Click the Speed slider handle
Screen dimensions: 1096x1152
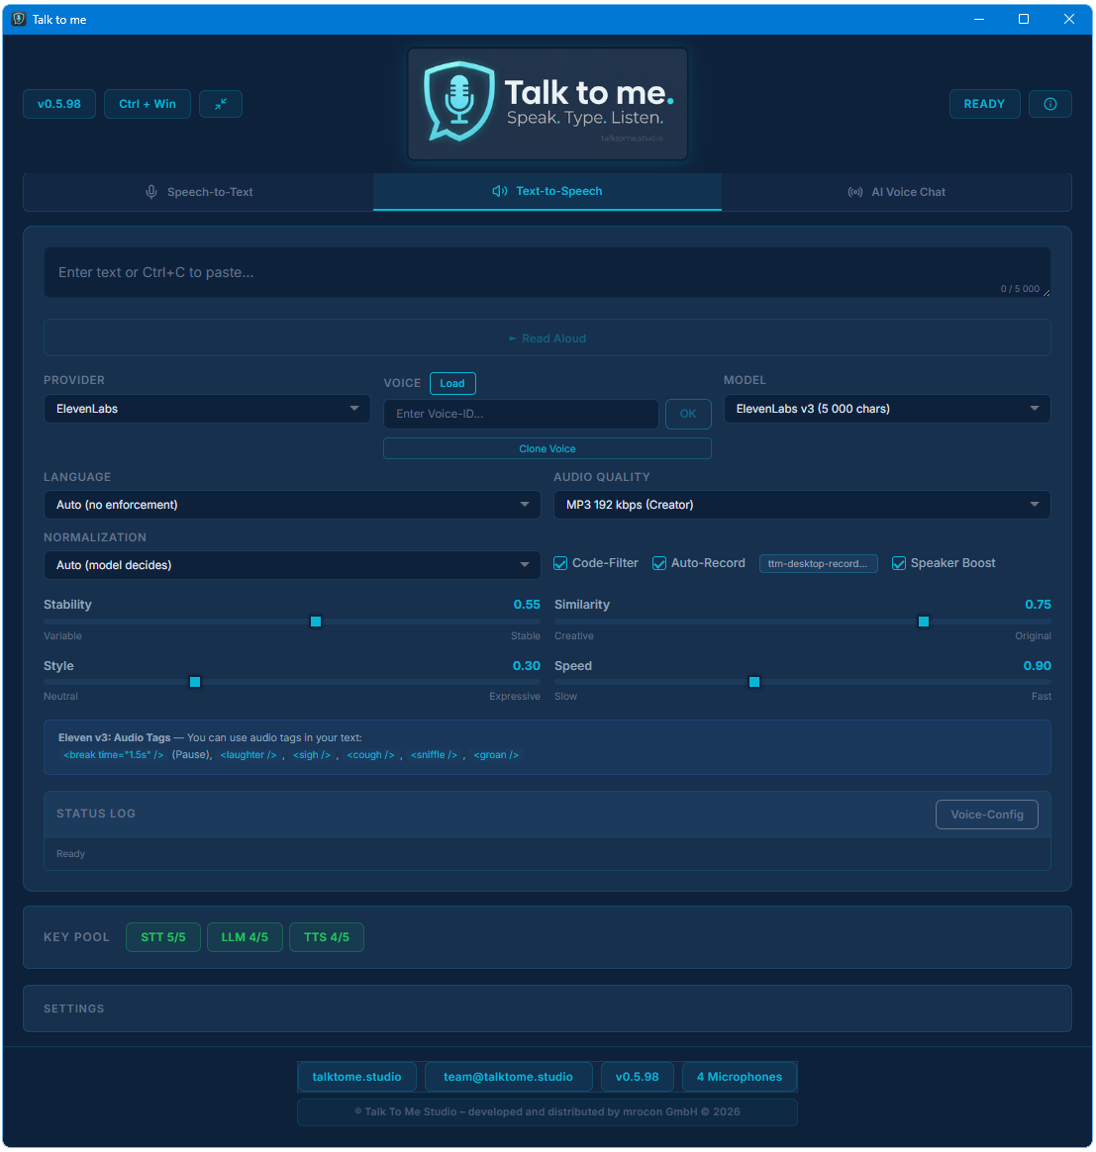(x=754, y=683)
